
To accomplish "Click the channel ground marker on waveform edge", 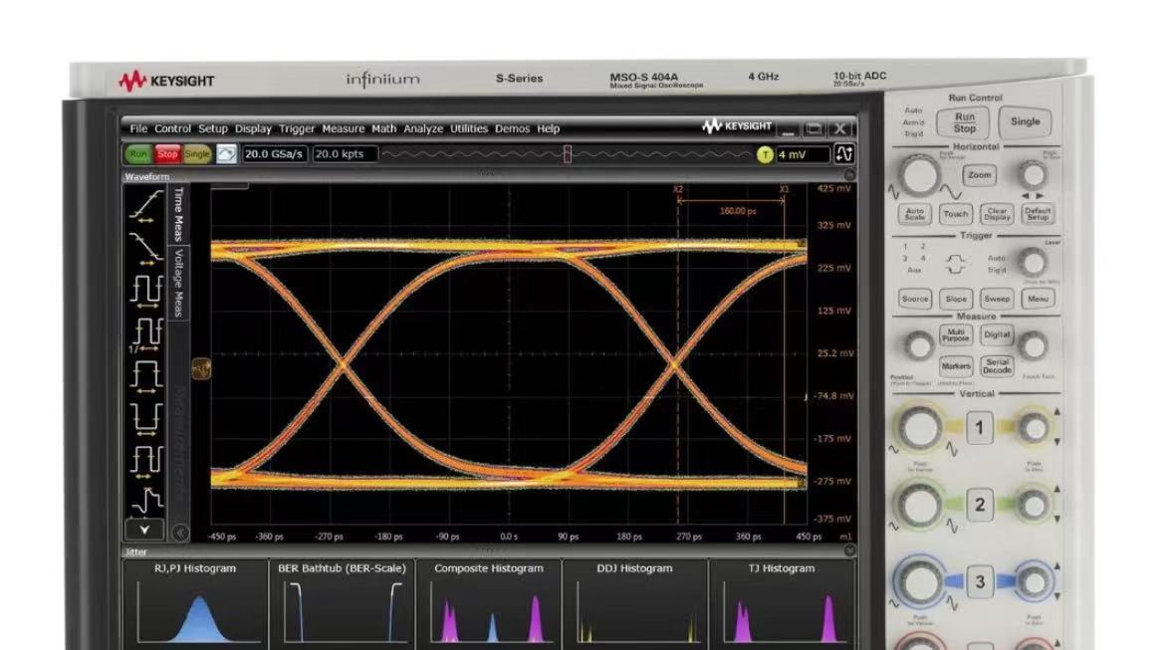I will (x=201, y=367).
